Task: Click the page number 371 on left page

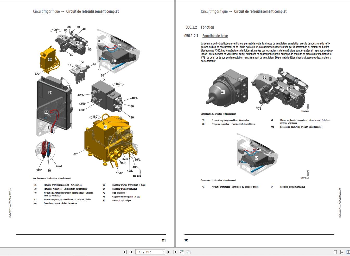Action: 164,240
